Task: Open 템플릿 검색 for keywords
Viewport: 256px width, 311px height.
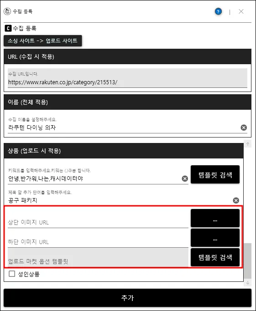Action: [x=215, y=174]
